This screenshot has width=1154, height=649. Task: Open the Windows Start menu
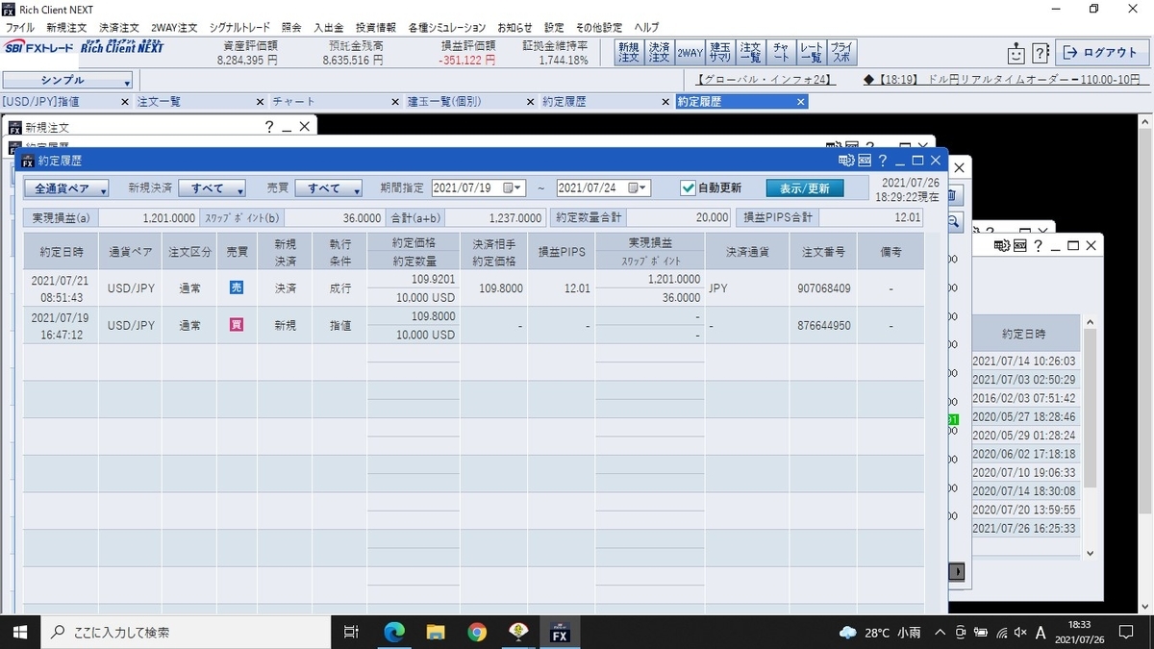19,632
